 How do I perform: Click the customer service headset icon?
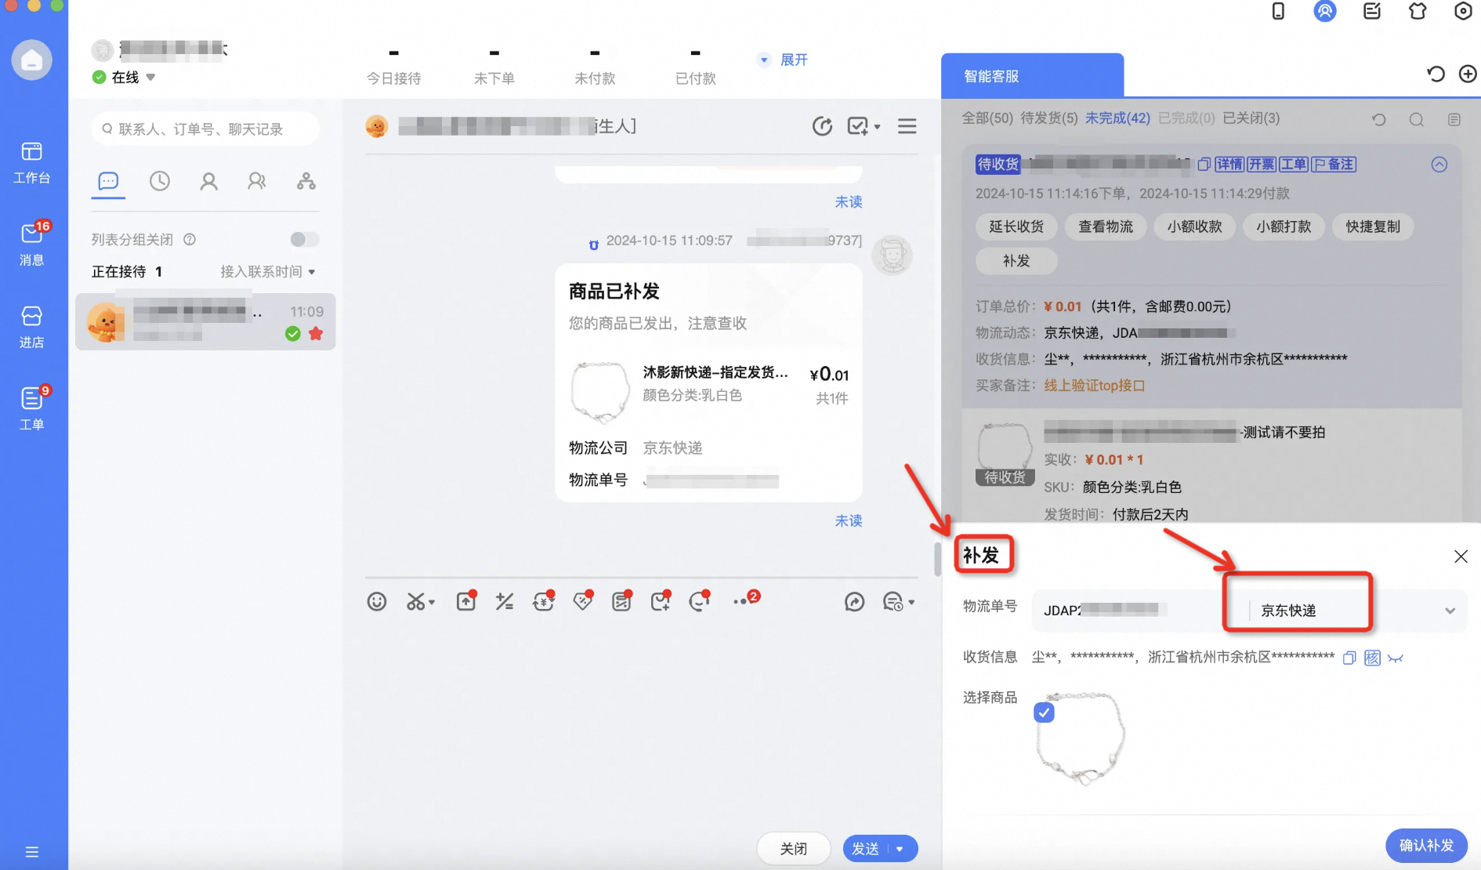point(700,601)
